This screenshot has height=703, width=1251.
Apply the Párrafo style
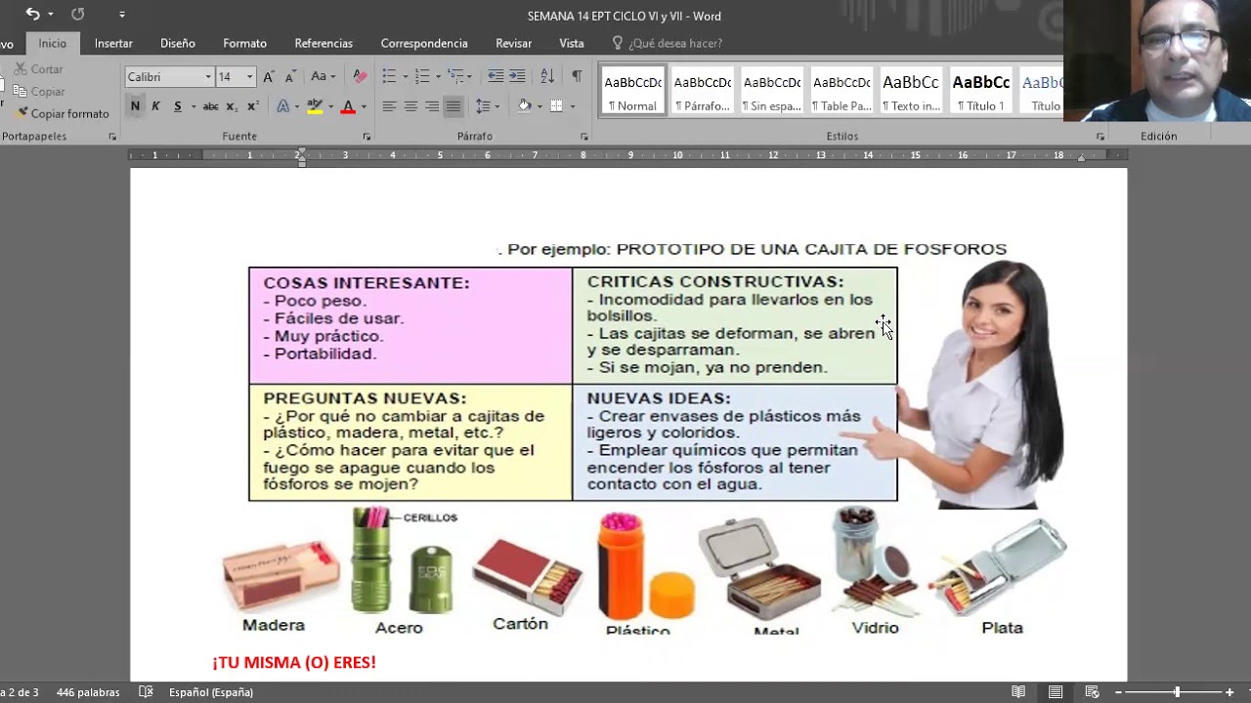tap(703, 91)
